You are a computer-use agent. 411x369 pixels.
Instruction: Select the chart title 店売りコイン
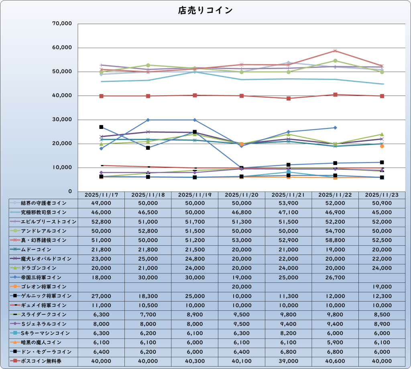tap(205, 11)
